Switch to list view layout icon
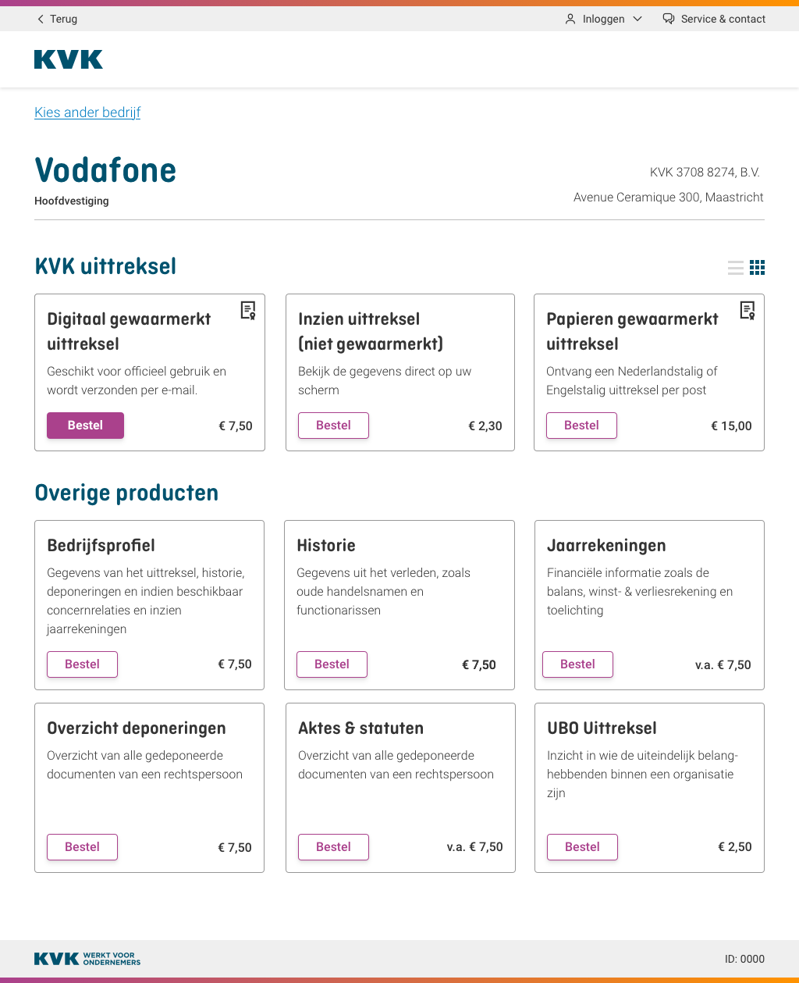Screen dimensions: 799x983 pos(735,268)
